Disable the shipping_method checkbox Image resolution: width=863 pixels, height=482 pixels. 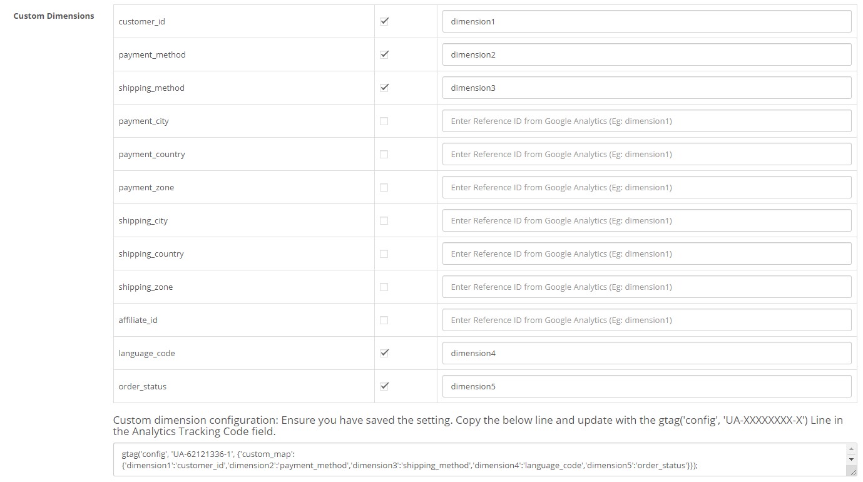pos(384,88)
